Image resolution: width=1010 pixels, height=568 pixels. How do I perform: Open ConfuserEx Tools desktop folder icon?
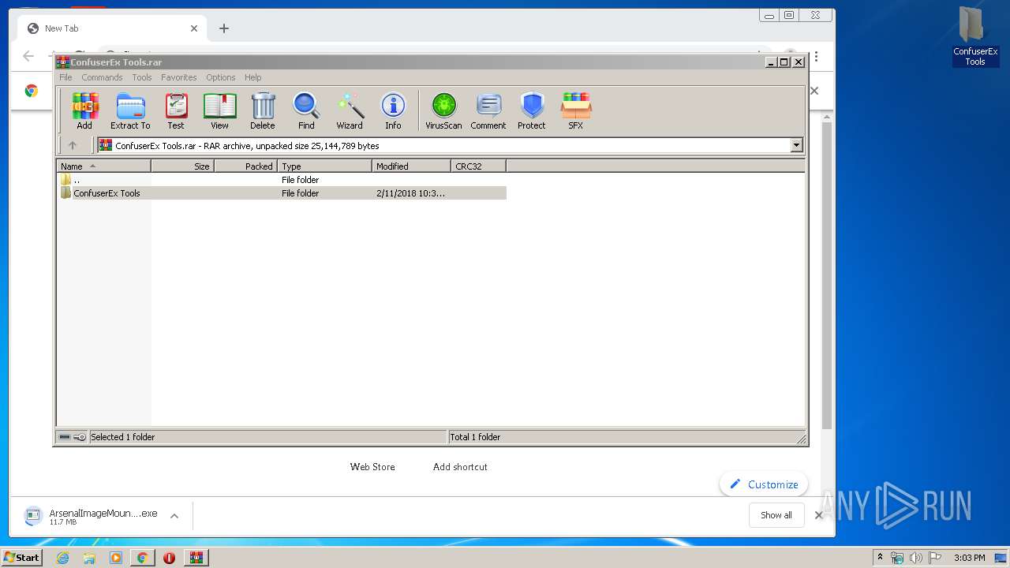coord(975,36)
